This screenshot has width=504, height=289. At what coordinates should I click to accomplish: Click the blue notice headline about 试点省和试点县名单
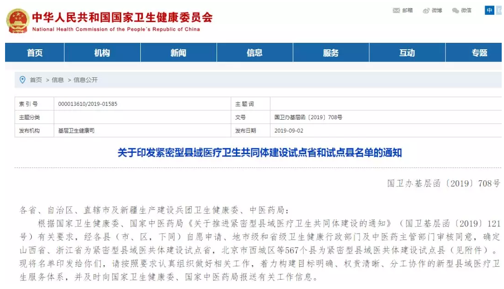tap(259, 152)
